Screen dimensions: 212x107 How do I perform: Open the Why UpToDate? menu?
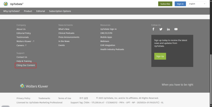11,11
